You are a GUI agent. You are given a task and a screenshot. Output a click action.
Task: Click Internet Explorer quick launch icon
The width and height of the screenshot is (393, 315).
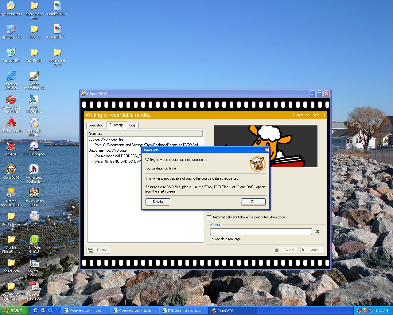[50, 310]
